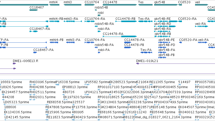Click EST RH03096.5prime
The height and width of the screenshot is (121, 215).
pyautogui.click(x=42, y=82)
